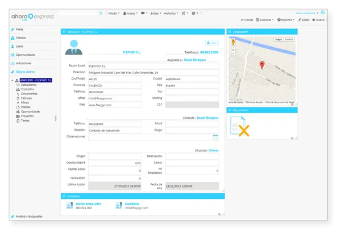Click the follow button on client card

point(211,43)
